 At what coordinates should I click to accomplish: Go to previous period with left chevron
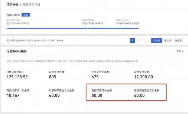click(138, 41)
